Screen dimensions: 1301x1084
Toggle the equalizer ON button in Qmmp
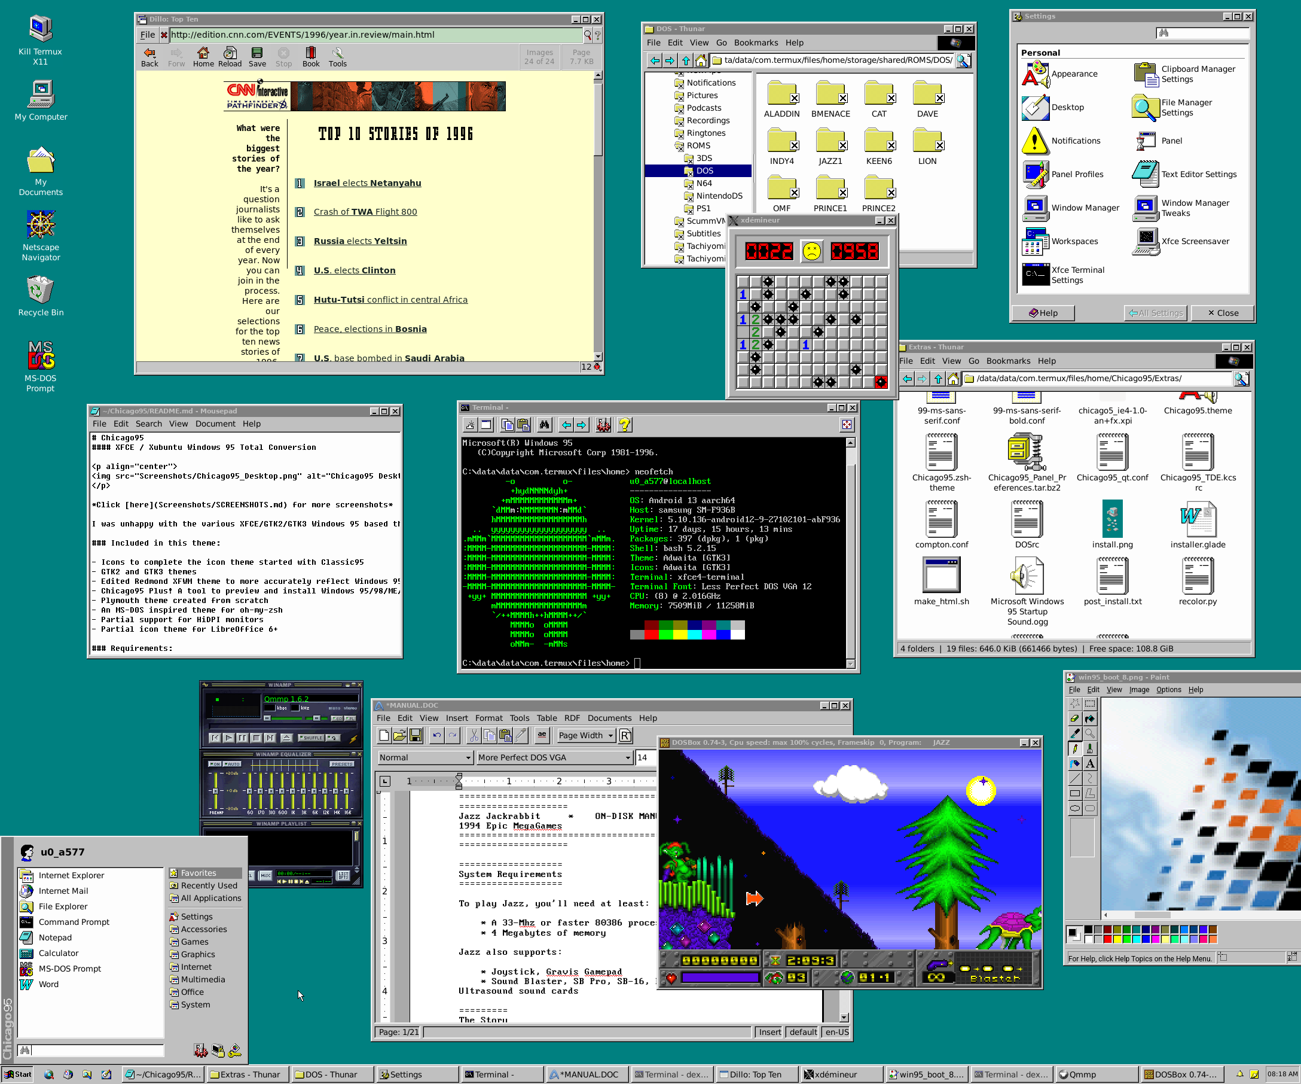pos(215,764)
